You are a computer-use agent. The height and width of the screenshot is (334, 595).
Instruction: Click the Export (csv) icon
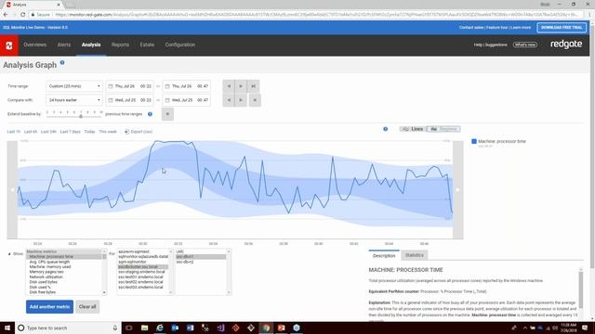tap(126, 132)
